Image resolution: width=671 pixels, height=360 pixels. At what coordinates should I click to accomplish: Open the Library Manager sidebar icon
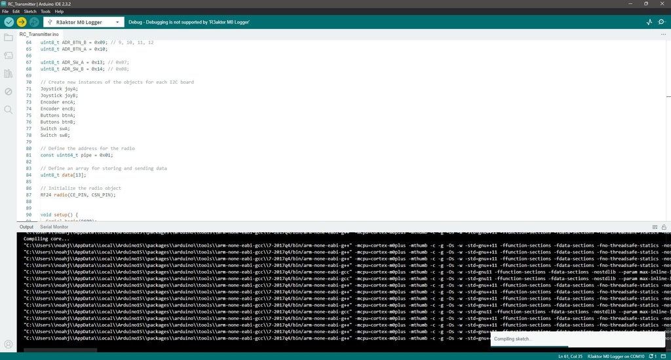tap(8, 73)
